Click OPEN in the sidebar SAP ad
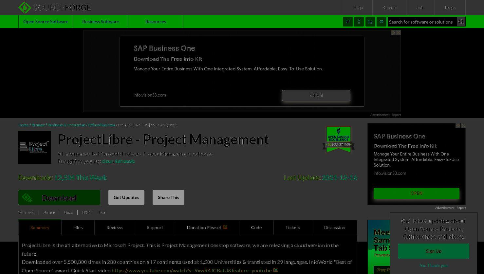Screen dimensions: 484x274 pos(417,193)
